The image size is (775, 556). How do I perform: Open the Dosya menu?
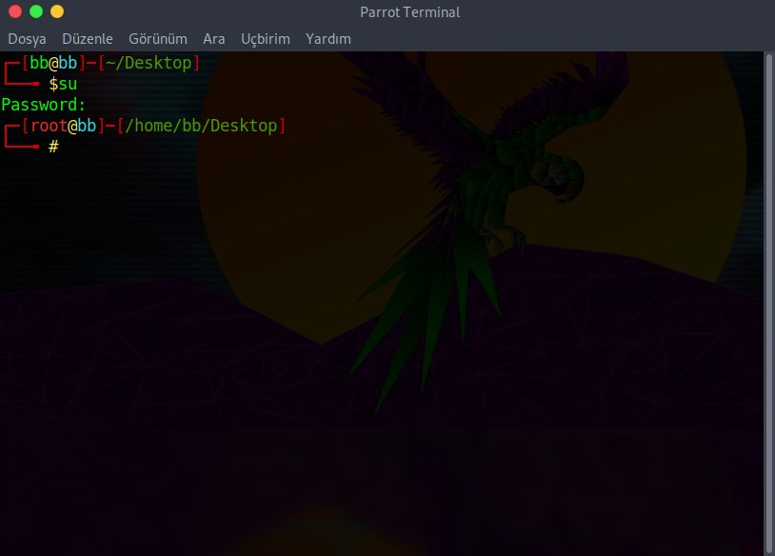point(27,39)
